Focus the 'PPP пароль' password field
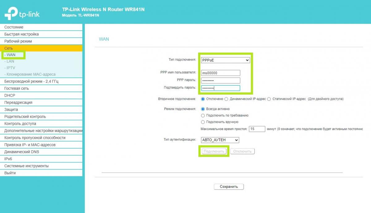The width and height of the screenshot is (371, 213). [220, 80]
